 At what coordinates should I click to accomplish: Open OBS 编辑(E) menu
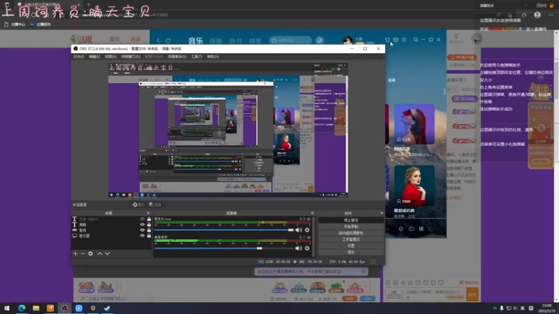(x=94, y=57)
